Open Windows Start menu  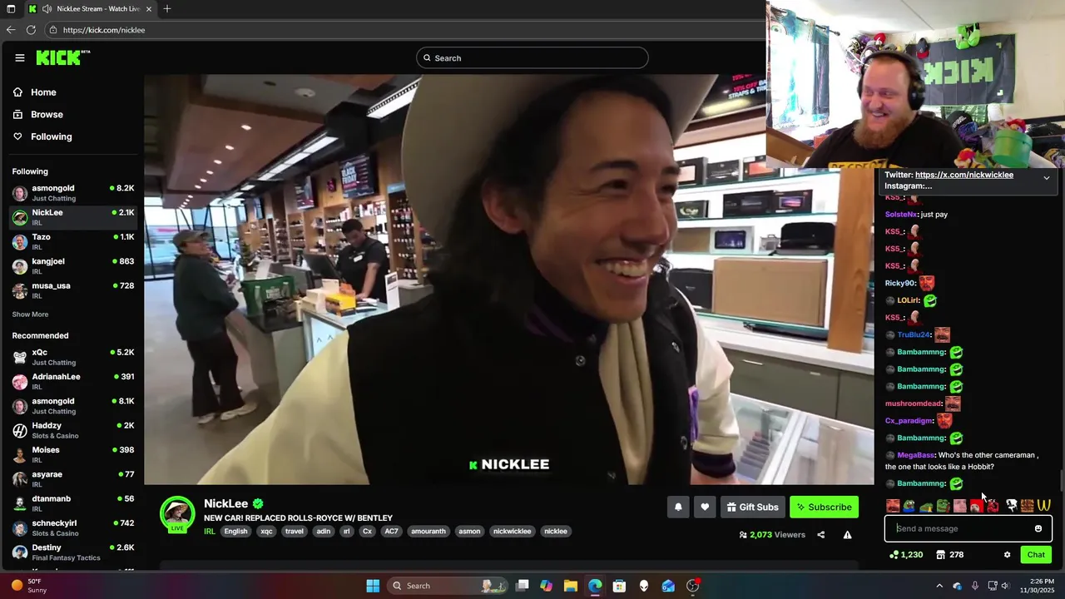pyautogui.click(x=373, y=586)
